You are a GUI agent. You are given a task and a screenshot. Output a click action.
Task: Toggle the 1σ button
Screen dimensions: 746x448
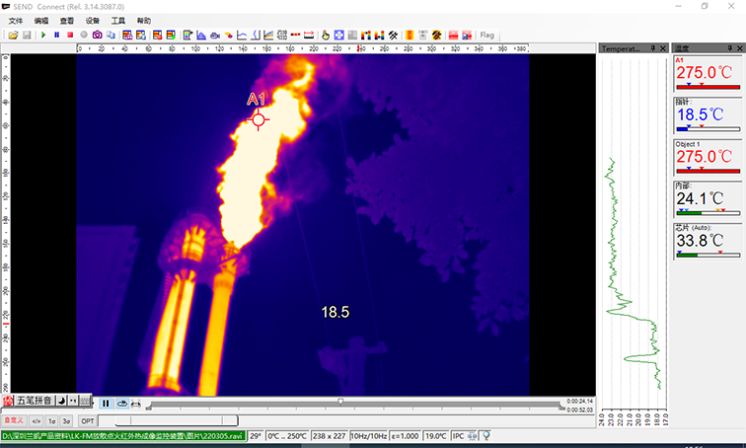51,420
